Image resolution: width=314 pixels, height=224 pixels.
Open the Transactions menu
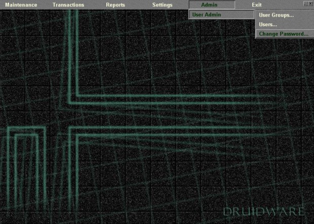(x=68, y=5)
